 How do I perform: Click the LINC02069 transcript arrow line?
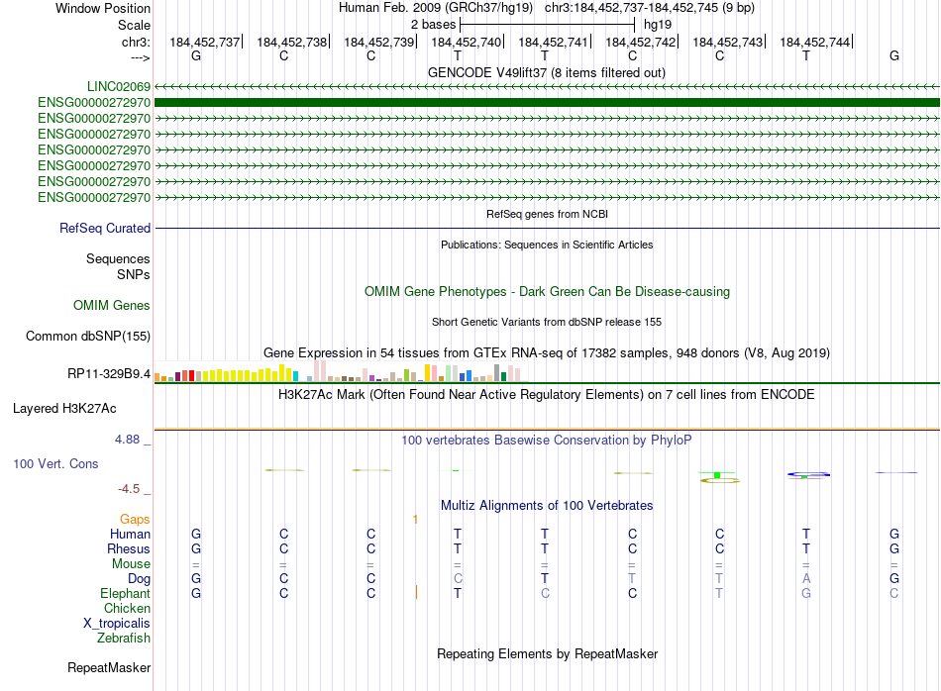547,87
